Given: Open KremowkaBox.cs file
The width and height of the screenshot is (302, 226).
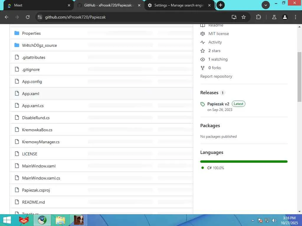Looking at the screenshot, I should point(37,130).
